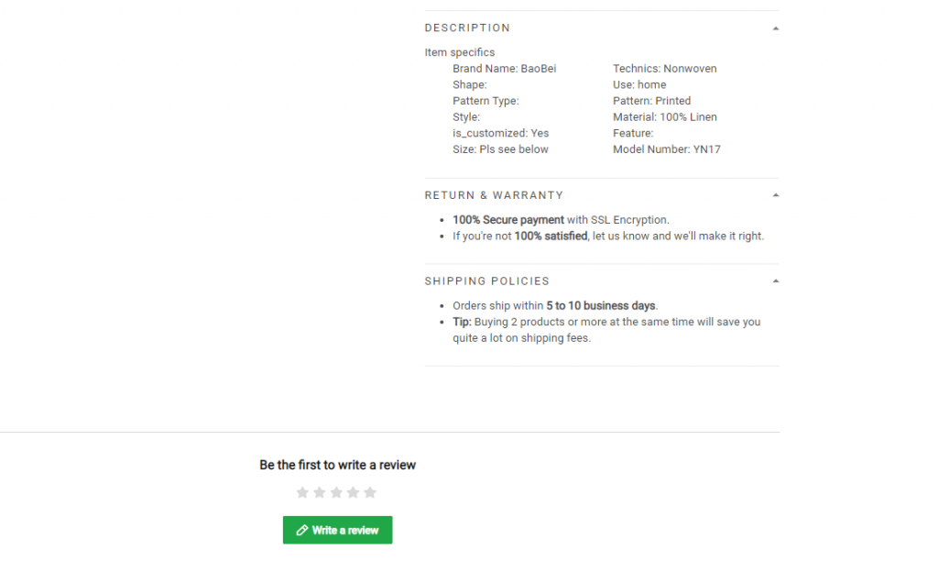Image resolution: width=938 pixels, height=561 pixels.
Task: Click the Brand Name: BaoBei entry
Action: (x=505, y=68)
